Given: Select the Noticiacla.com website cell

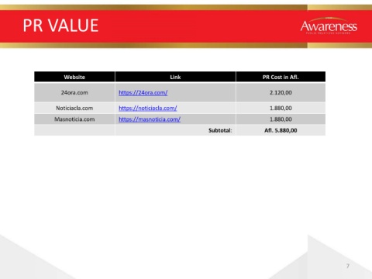Looking at the screenshot, I should pos(74,108).
